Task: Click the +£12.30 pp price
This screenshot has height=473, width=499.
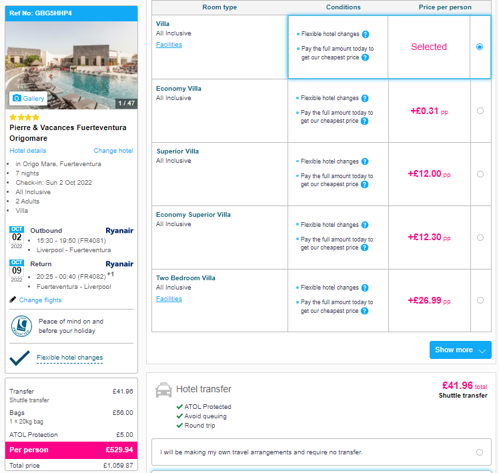Action: coord(429,237)
